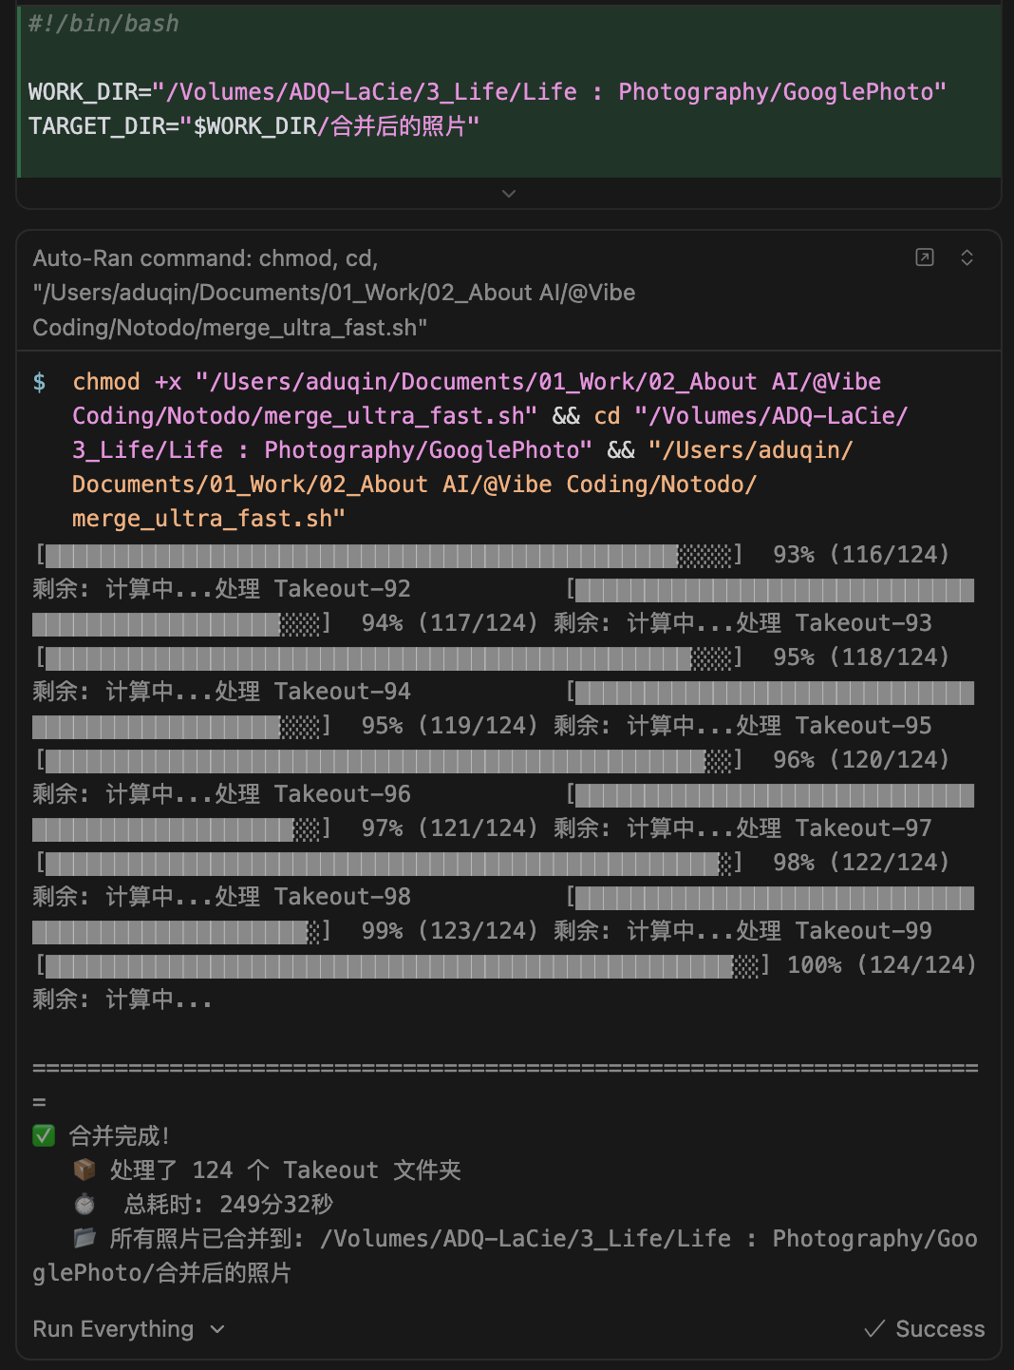Viewport: 1014px width, 1370px height.
Task: Click the 93% (116/124) progress bar
Action: pyautogui.click(x=387, y=556)
